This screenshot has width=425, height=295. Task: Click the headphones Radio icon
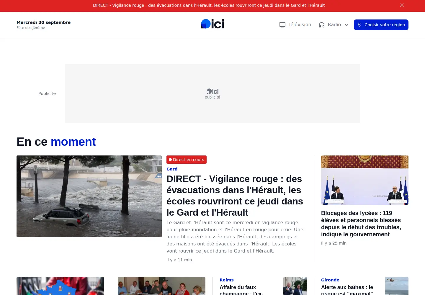pyautogui.click(x=322, y=25)
